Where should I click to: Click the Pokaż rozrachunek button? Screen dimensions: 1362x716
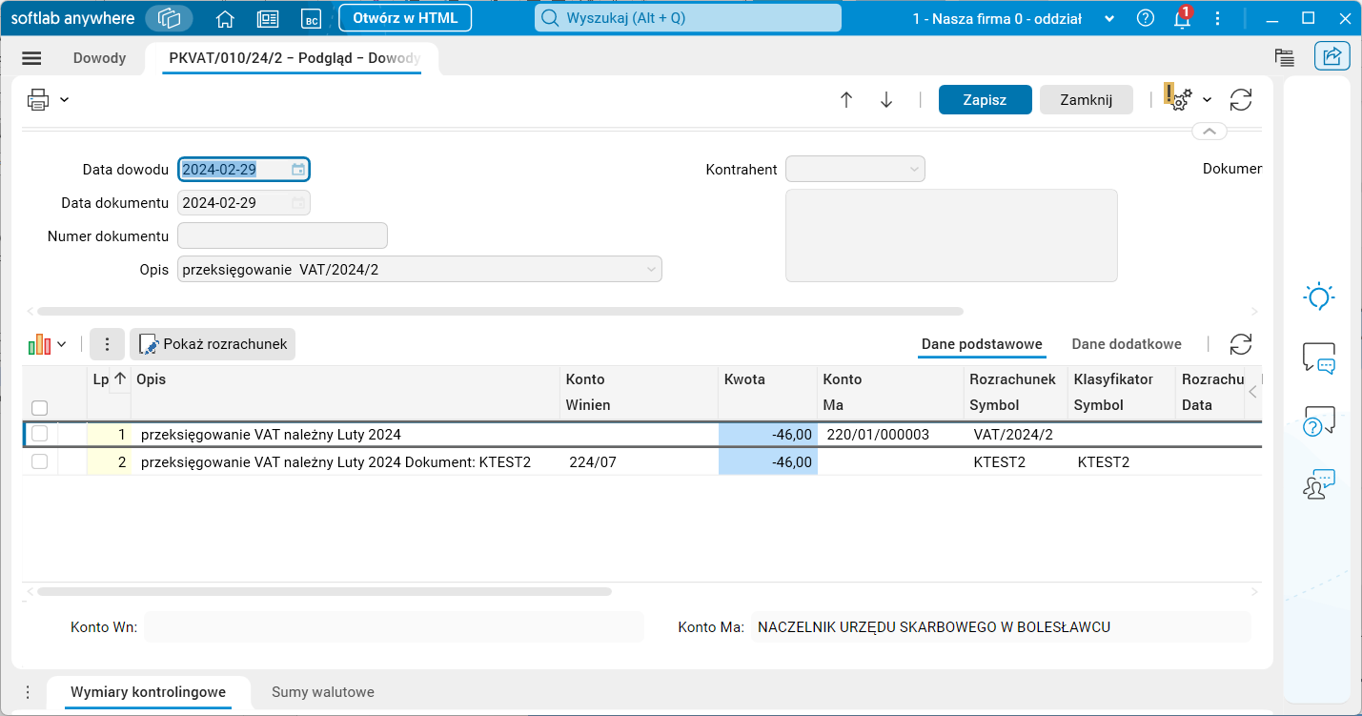tap(213, 344)
